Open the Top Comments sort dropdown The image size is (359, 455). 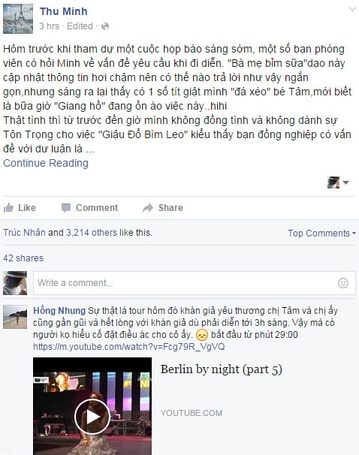click(x=321, y=233)
